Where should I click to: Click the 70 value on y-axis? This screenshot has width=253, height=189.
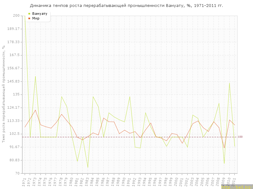click(x=17, y=173)
